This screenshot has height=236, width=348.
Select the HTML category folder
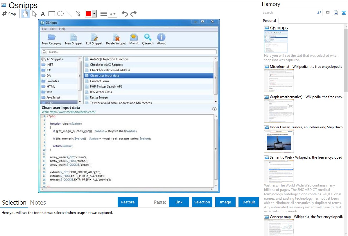point(59,86)
